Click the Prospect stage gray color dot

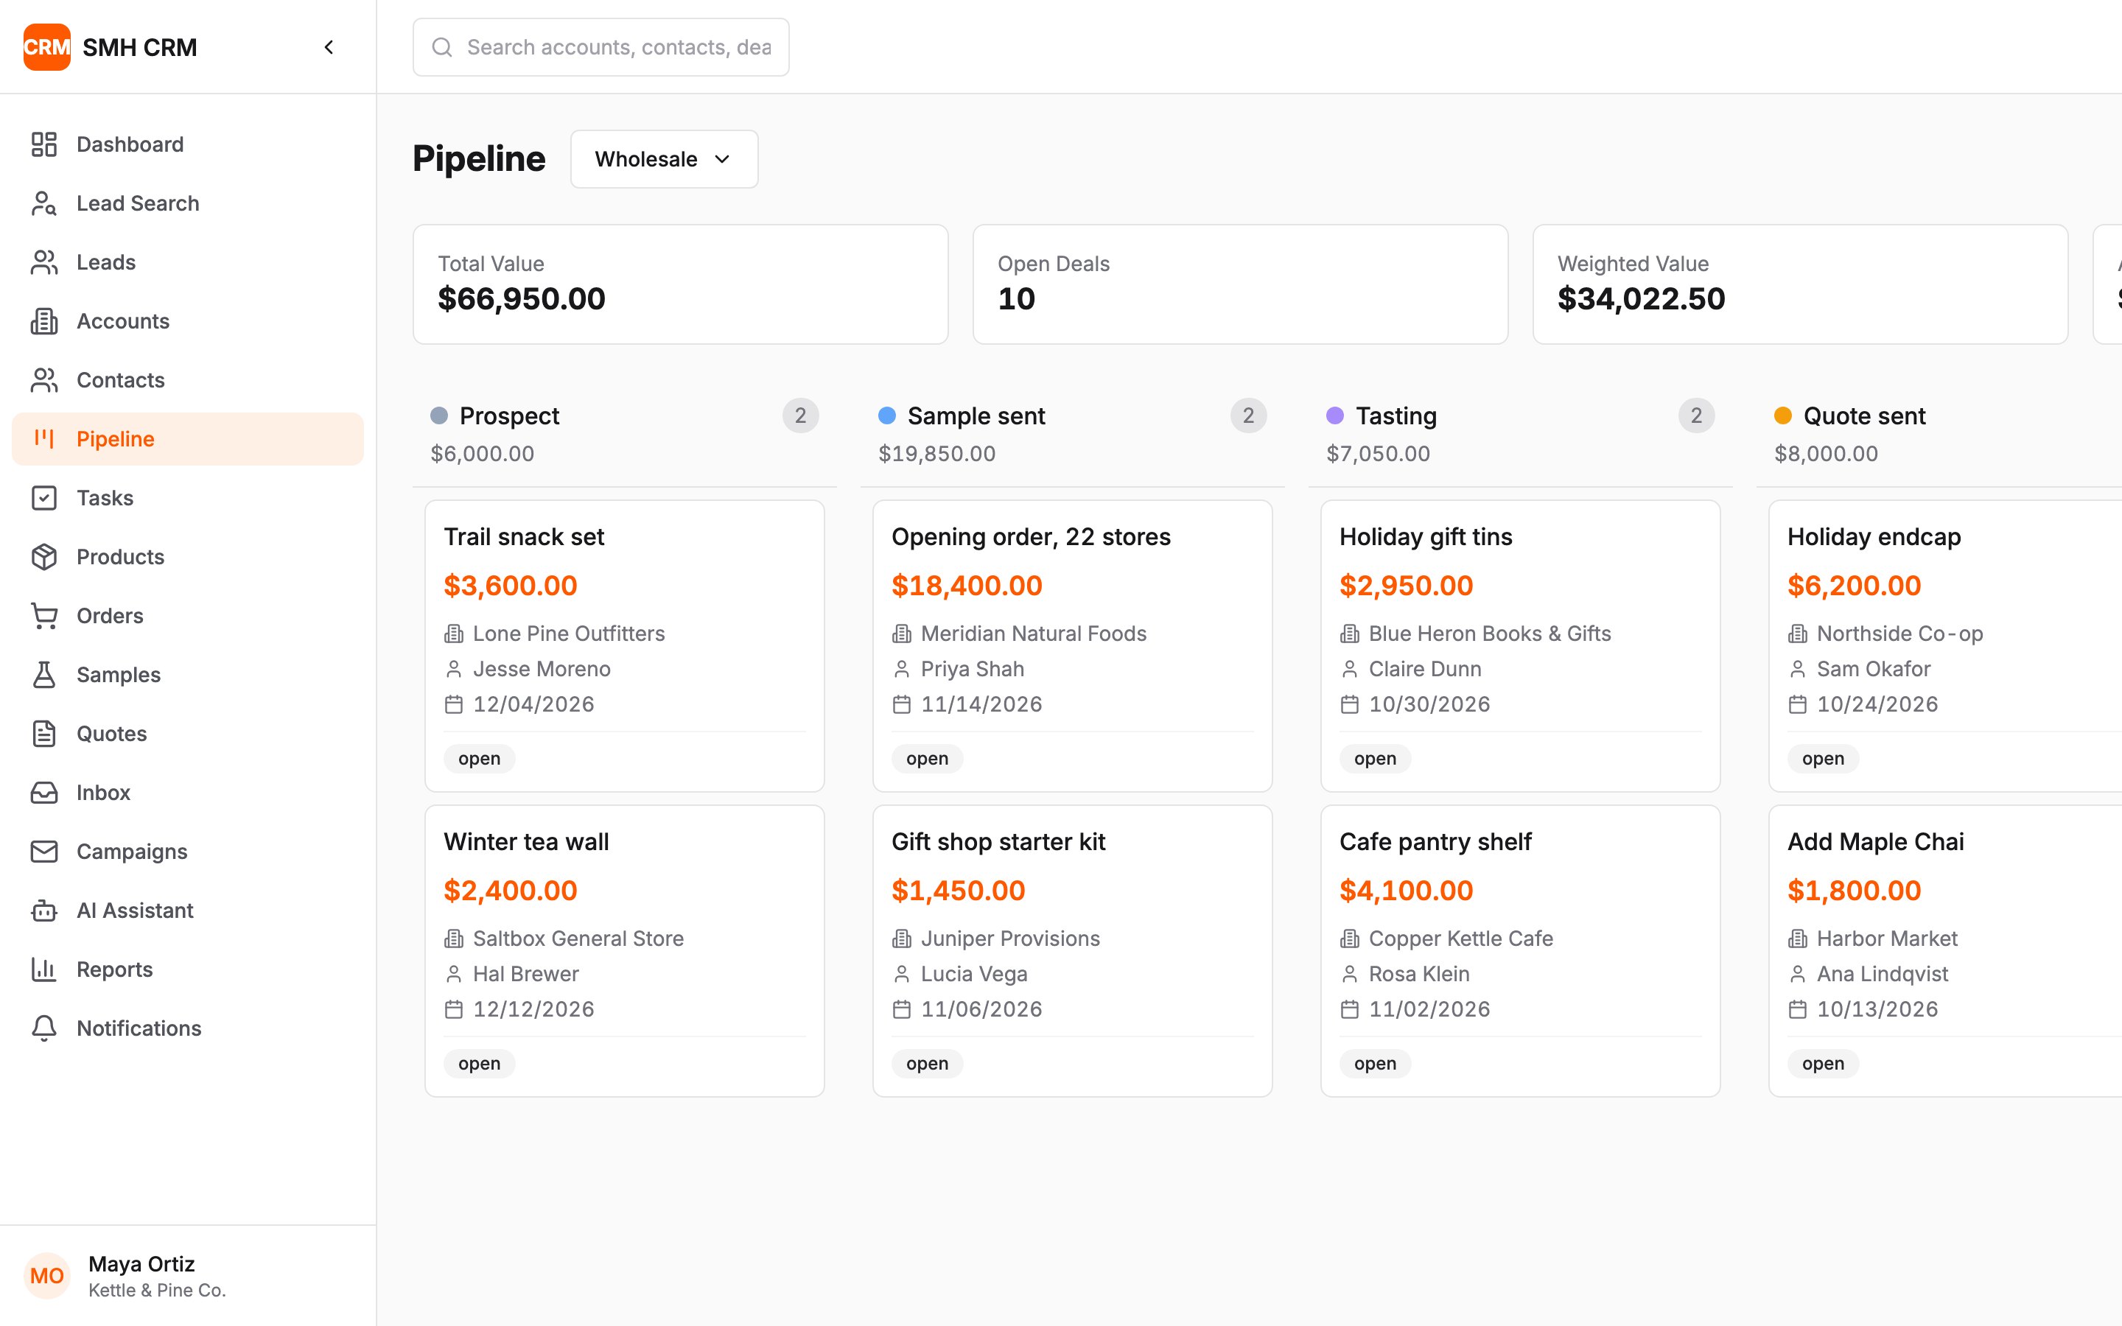(x=439, y=415)
